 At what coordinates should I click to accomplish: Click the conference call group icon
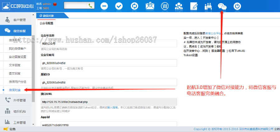click(179, 6)
